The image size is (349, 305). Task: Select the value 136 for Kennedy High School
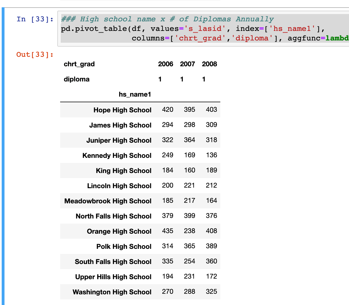click(211, 155)
